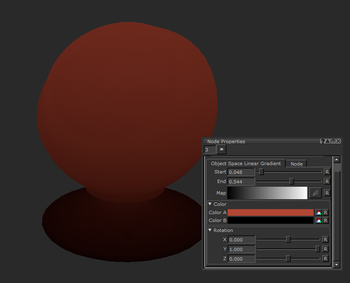350x283 pixels.
Task: Click the Rotation Z value field
Action: click(x=241, y=259)
